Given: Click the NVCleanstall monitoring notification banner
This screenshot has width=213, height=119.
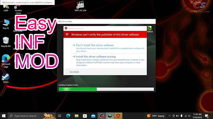Looking at the screenshot, I should coord(27,2).
